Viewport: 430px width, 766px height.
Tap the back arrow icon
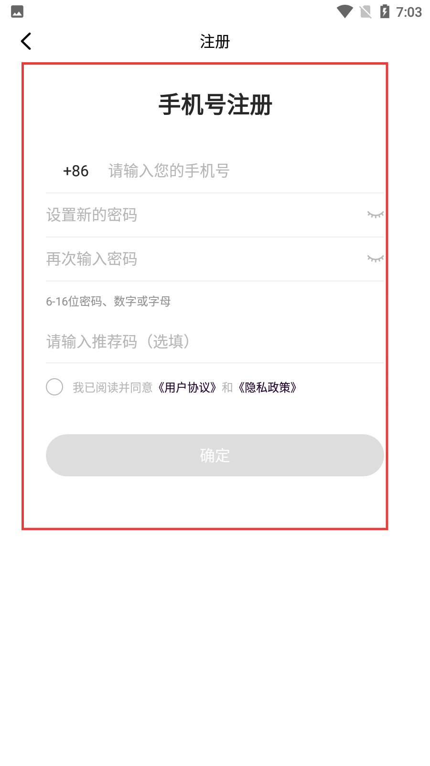pos(26,41)
